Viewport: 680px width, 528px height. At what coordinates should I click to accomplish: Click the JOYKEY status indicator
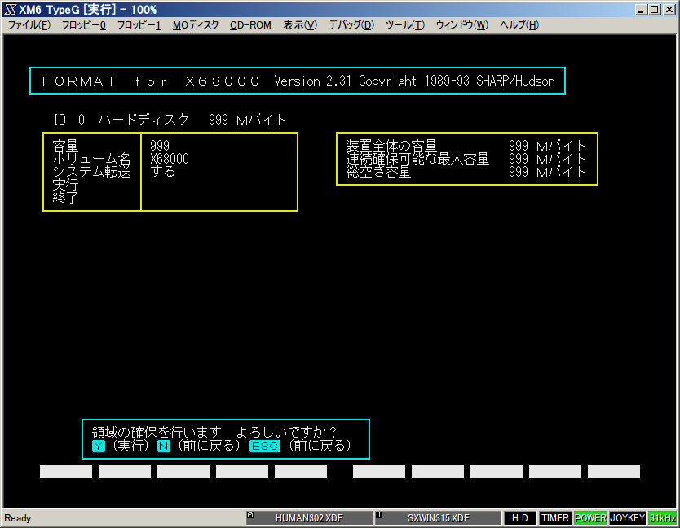(x=628, y=518)
